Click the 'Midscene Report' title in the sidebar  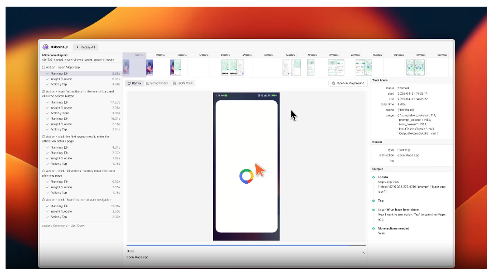pos(55,55)
